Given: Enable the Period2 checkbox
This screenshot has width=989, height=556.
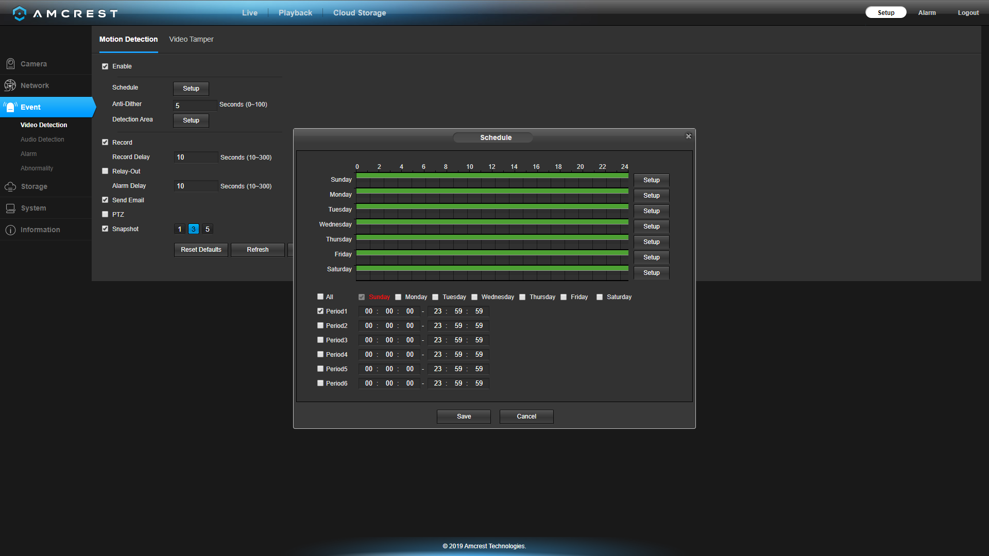Looking at the screenshot, I should pyautogui.click(x=320, y=325).
